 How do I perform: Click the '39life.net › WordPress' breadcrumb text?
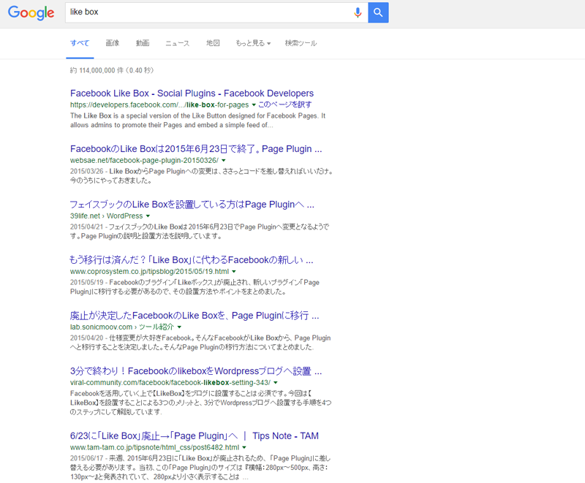(106, 216)
